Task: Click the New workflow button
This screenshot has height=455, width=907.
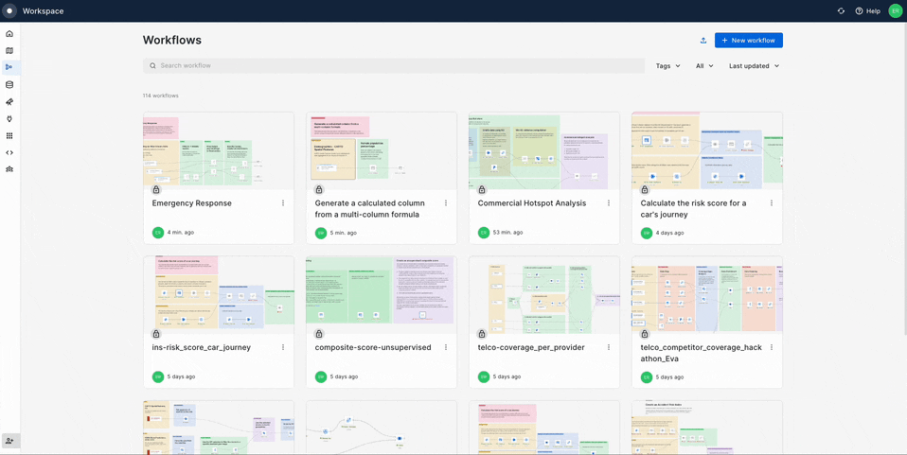Action: tap(748, 41)
